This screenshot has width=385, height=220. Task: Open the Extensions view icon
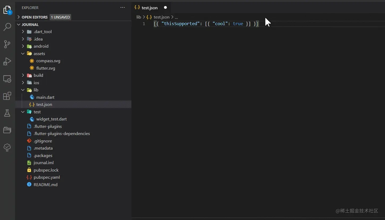(x=7, y=96)
